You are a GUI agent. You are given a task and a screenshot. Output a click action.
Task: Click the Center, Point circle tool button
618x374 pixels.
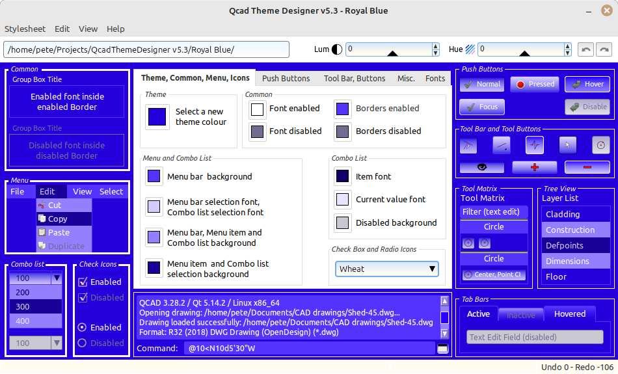494,274
